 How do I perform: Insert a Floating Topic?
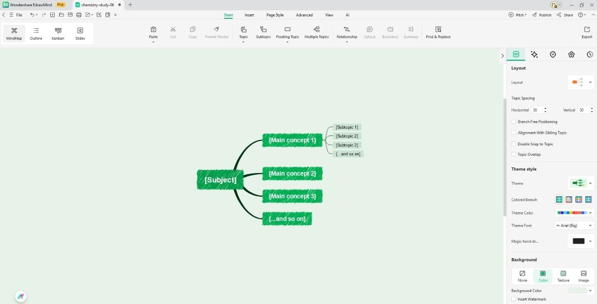pyautogui.click(x=287, y=33)
